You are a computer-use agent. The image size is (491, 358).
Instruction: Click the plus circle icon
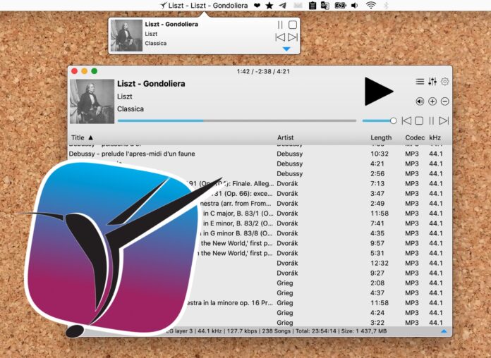pos(432,101)
